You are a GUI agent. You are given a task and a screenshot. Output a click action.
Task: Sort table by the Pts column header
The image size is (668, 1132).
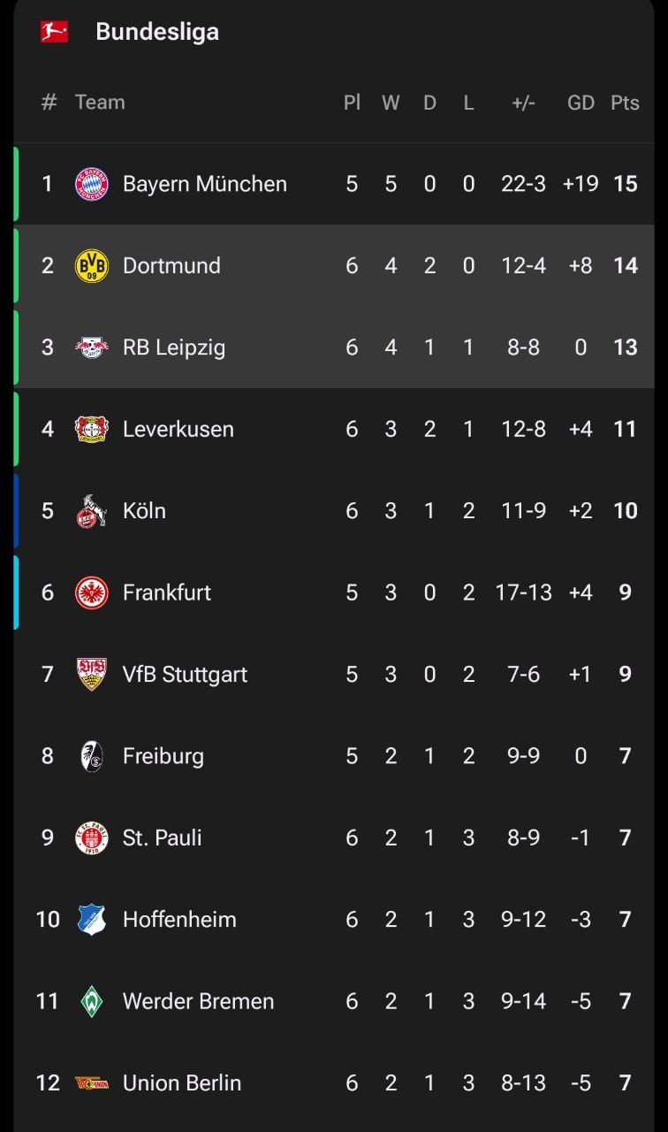tap(625, 103)
